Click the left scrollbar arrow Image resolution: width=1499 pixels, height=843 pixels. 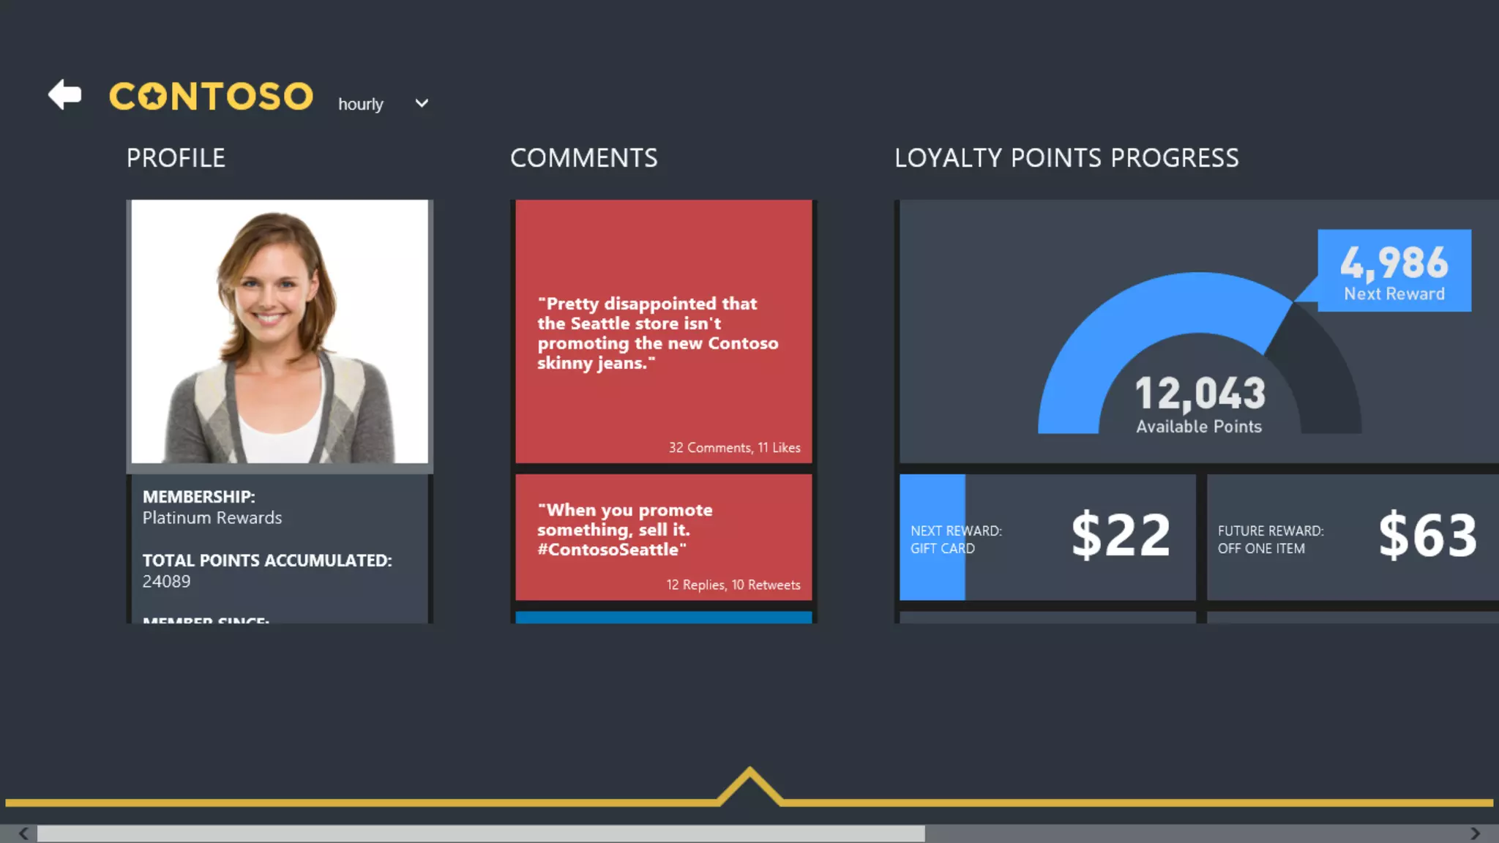click(23, 833)
